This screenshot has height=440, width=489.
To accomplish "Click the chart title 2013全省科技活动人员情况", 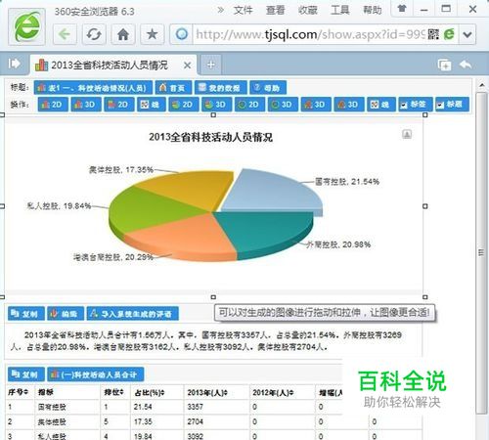I will pyautogui.click(x=210, y=137).
